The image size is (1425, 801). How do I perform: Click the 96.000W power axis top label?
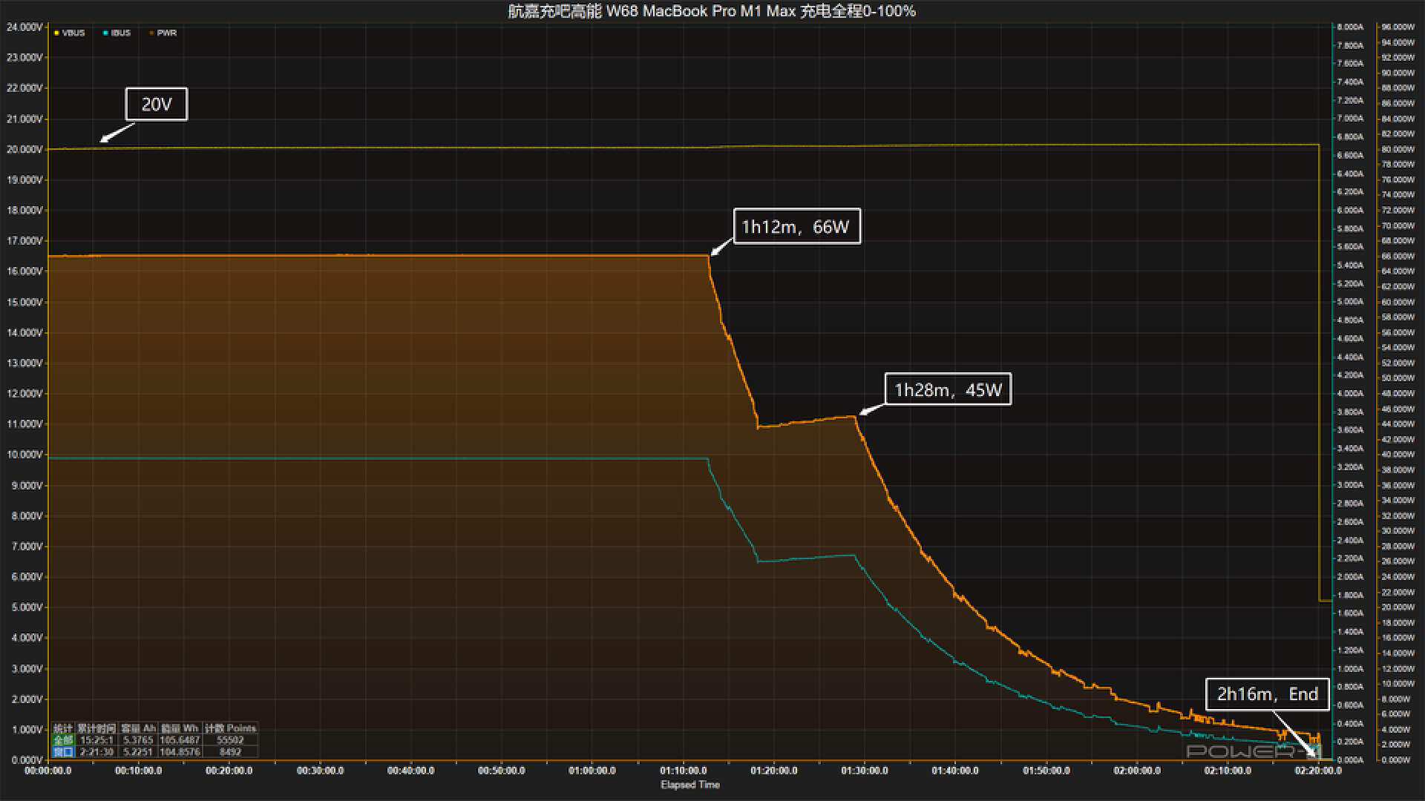tap(1398, 27)
